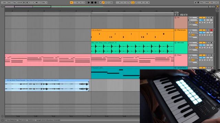Click the Ext sync button
The height and width of the screenshot is (123, 220).
click(9, 2)
